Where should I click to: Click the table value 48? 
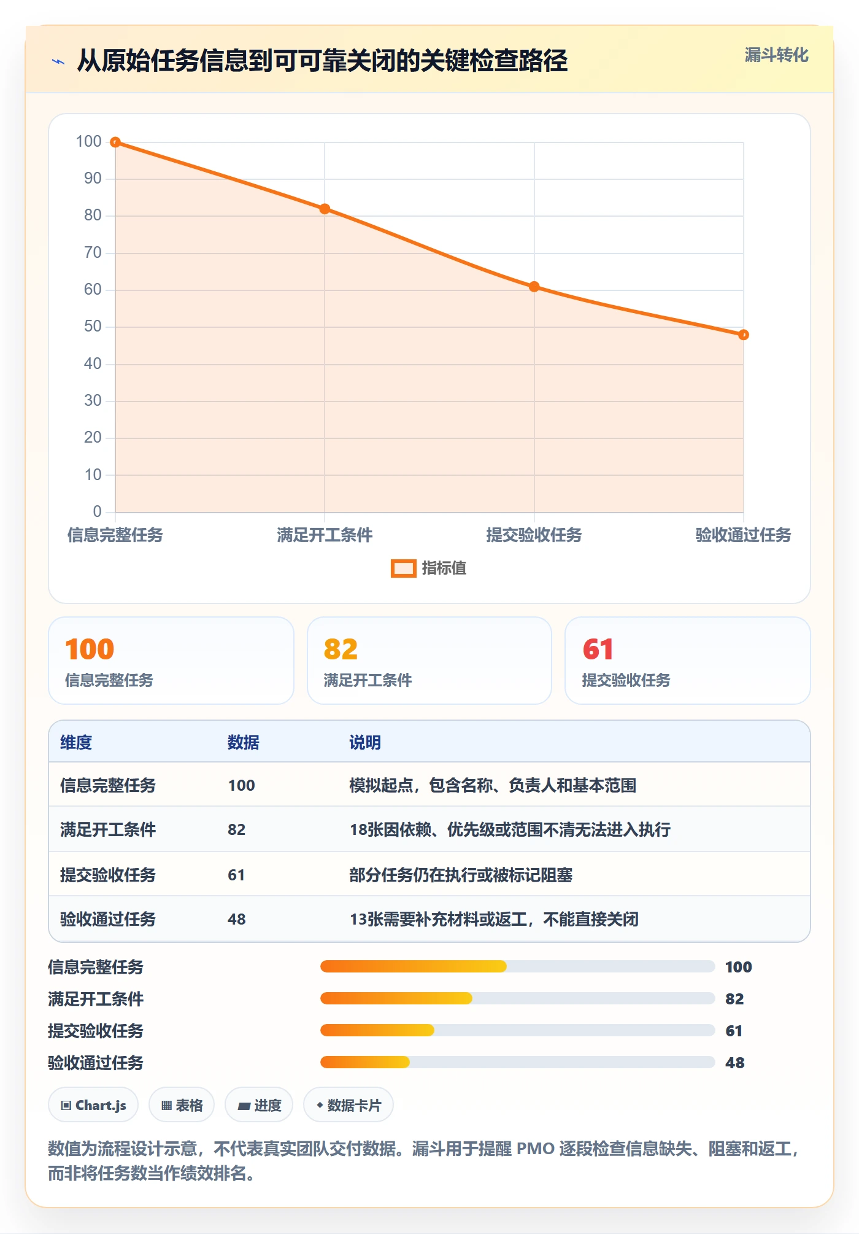coord(237,919)
